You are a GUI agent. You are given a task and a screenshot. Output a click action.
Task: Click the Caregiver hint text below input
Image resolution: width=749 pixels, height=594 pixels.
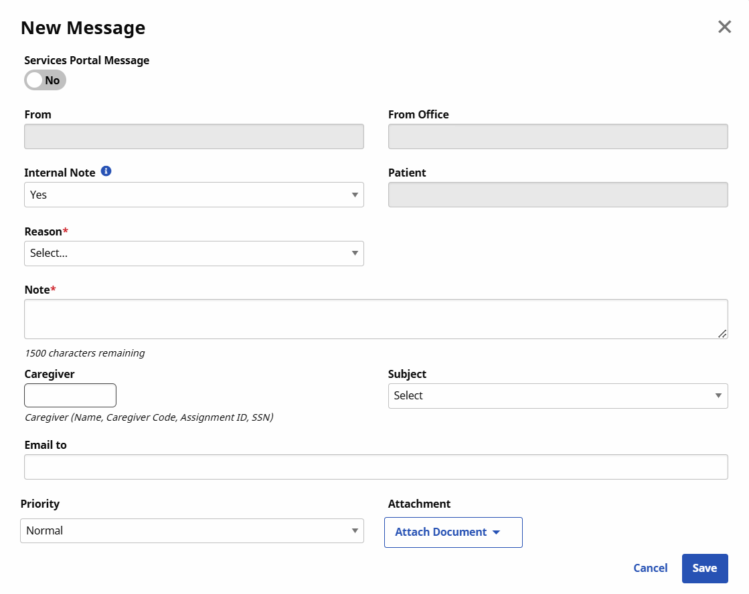pos(149,417)
